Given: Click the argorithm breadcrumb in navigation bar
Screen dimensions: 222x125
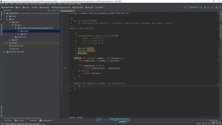Looking at the screenshot, I should pyautogui.click(x=7, y=7).
